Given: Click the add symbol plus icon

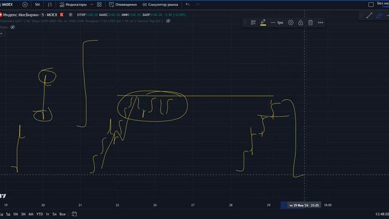Looking at the screenshot, I should (x=25, y=4).
